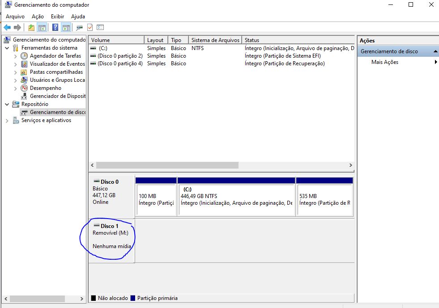Click status 'Íntegro (Partição de Recuperação)'
The height and width of the screenshot is (308, 439).
point(285,63)
